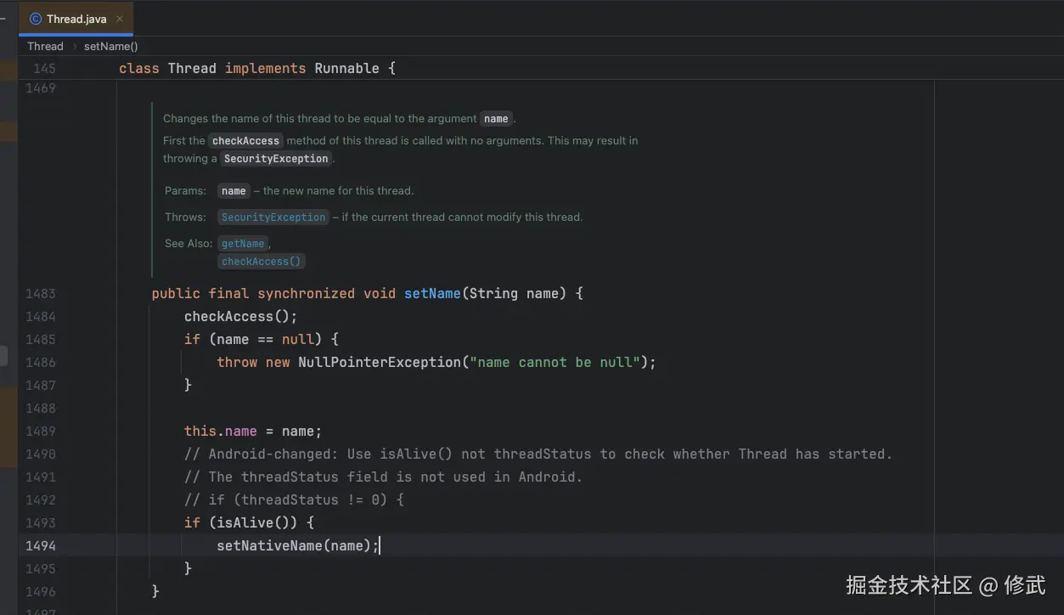Image resolution: width=1064 pixels, height=615 pixels.
Task: Select the Thread.java tab label
Action: 76,19
